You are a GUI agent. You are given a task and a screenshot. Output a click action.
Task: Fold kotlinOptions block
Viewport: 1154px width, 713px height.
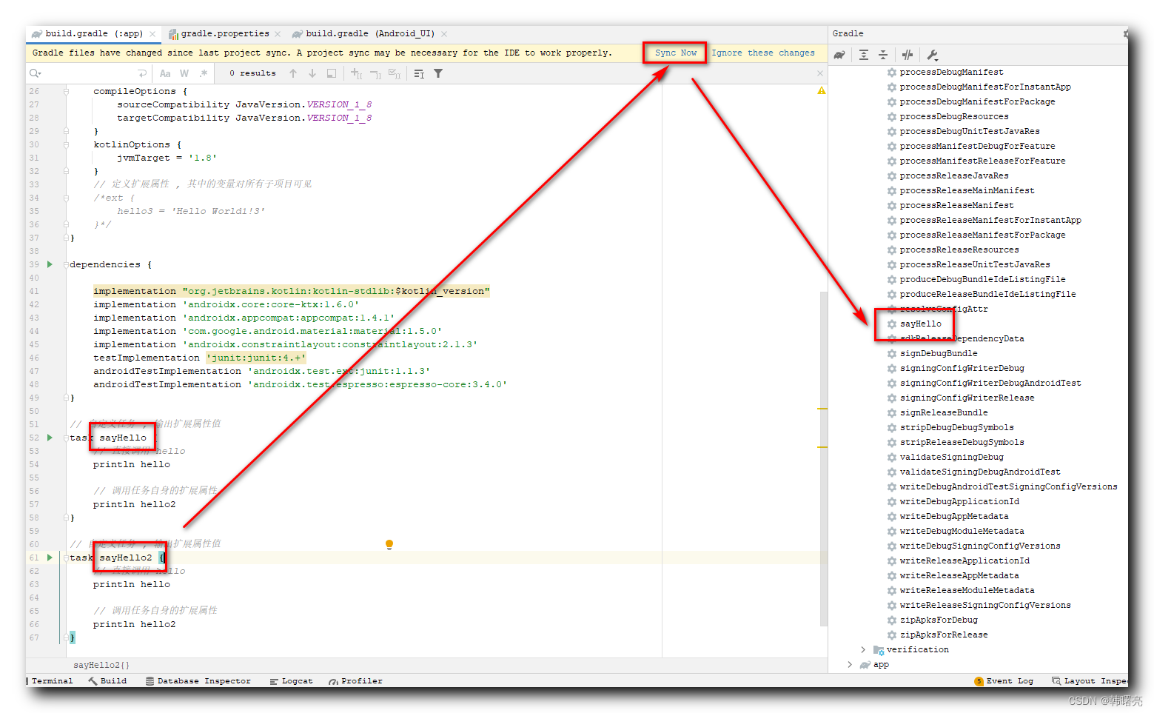[66, 144]
